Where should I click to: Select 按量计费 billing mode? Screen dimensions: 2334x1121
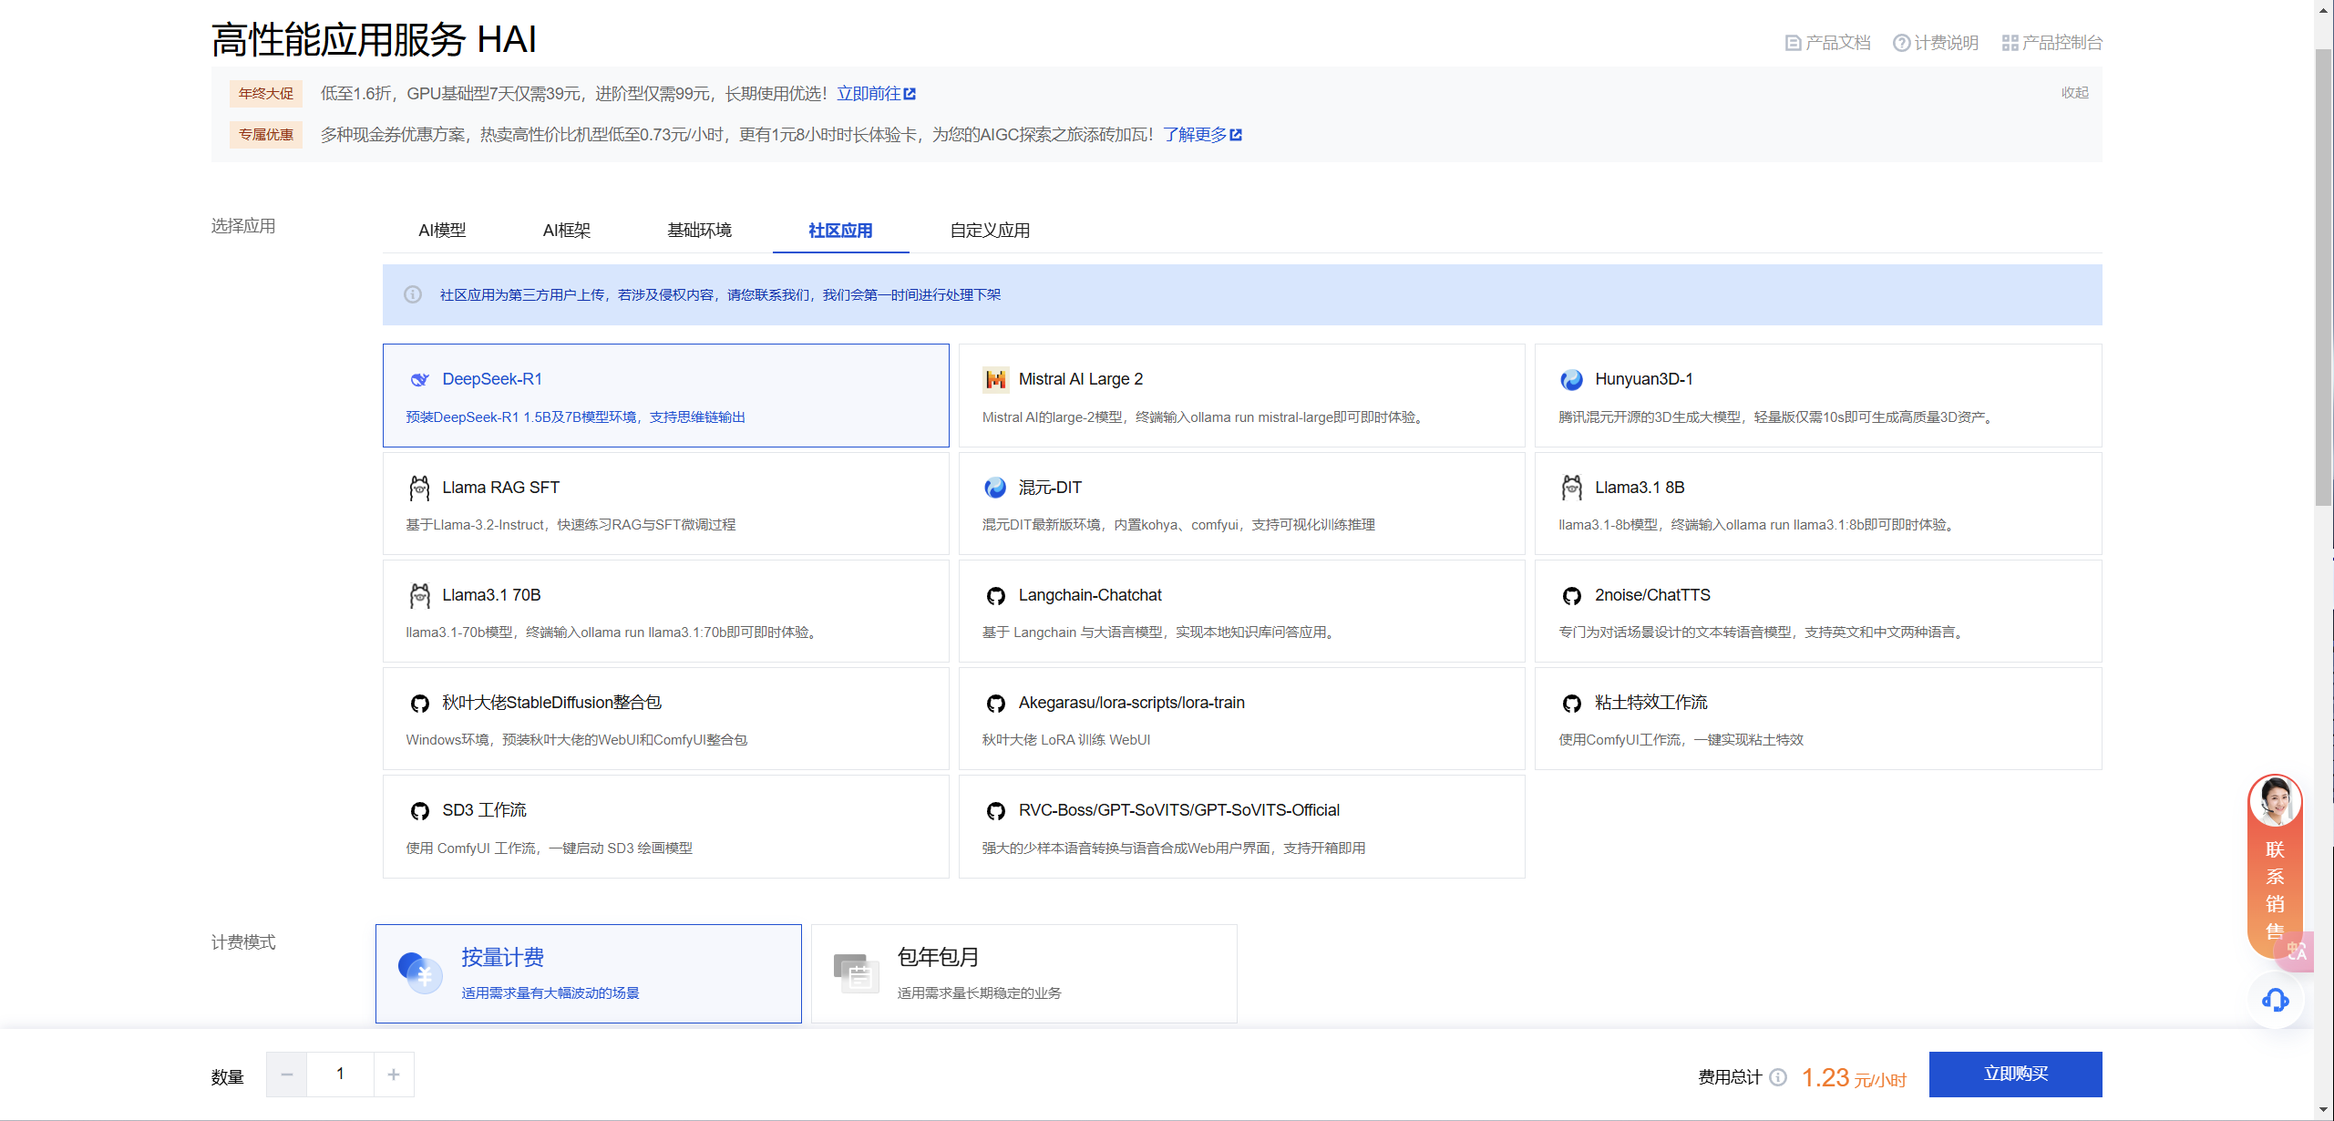click(x=588, y=973)
